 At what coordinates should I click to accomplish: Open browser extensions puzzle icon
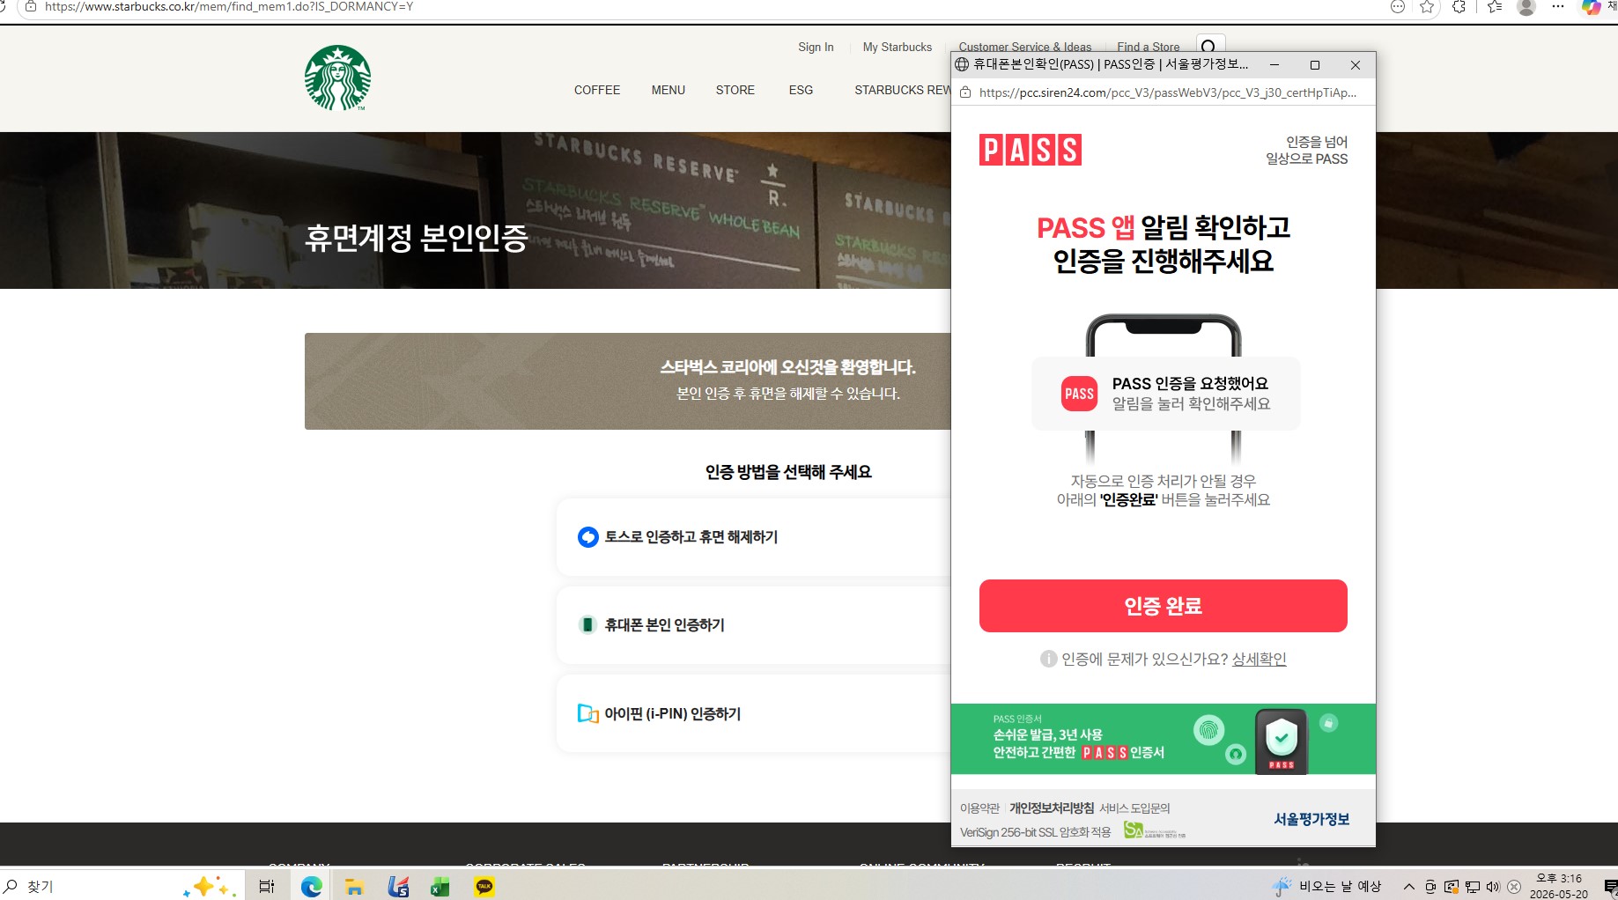pos(1459,7)
